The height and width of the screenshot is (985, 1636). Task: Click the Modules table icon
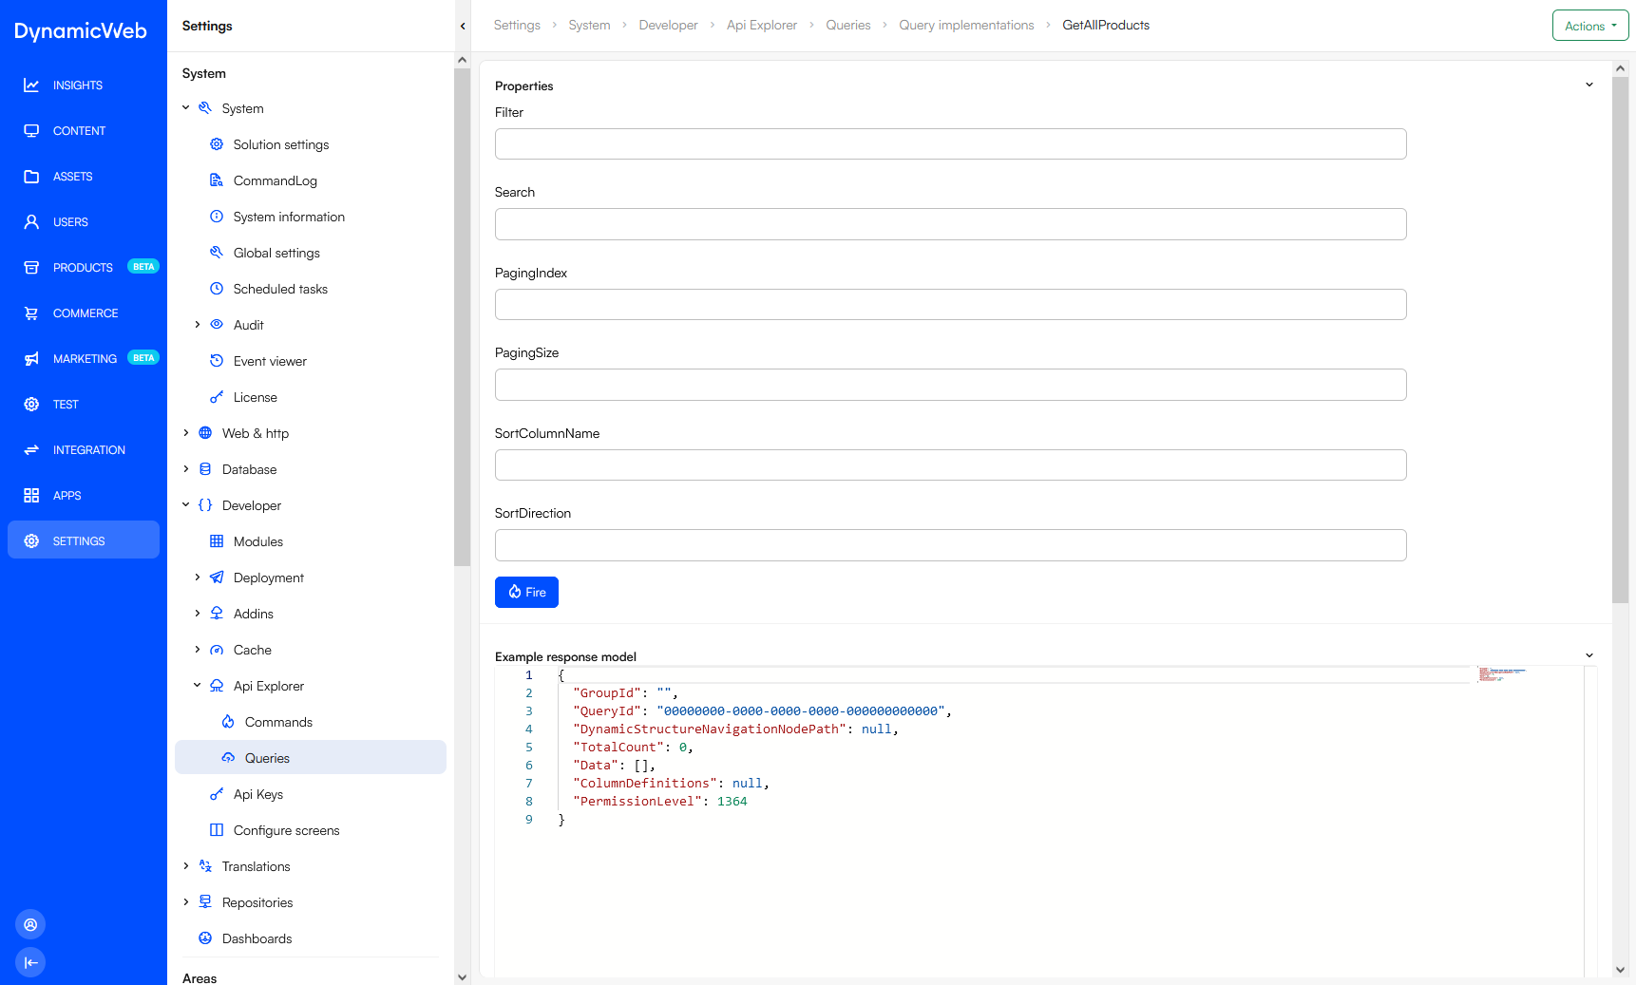(217, 541)
